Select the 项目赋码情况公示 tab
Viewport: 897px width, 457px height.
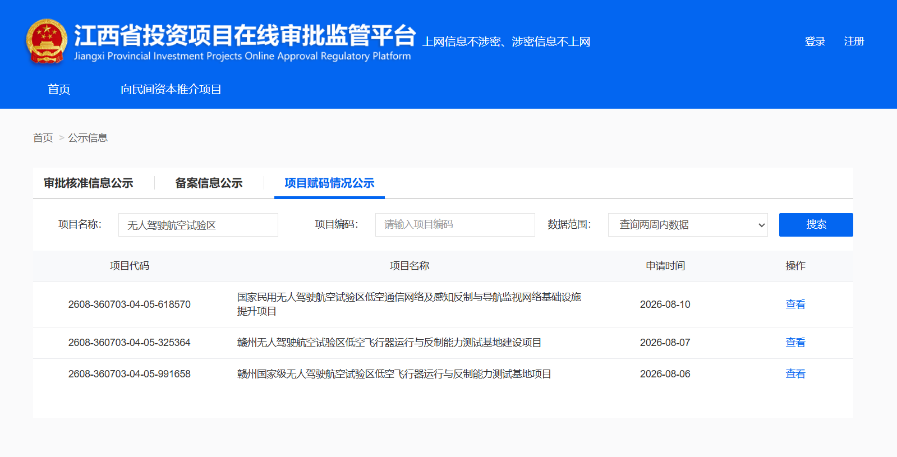tap(329, 183)
